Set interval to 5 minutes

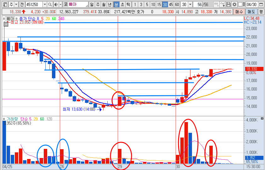[147, 4]
